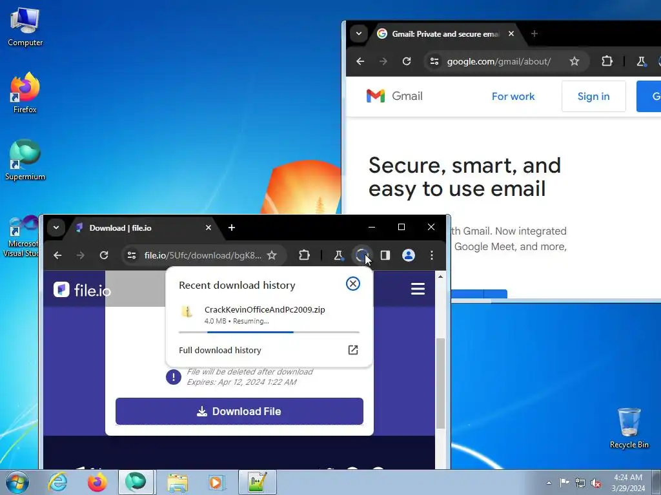
Task: Go back in the file.io window
Action: point(57,255)
